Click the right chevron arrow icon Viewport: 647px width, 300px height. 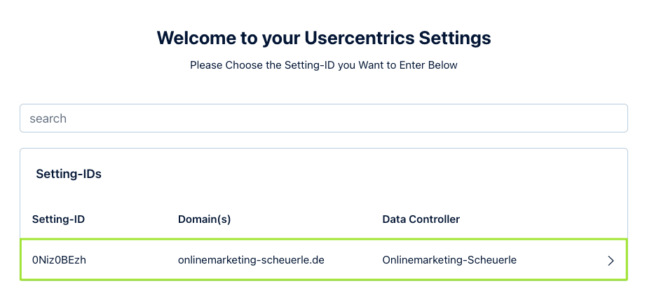611,261
